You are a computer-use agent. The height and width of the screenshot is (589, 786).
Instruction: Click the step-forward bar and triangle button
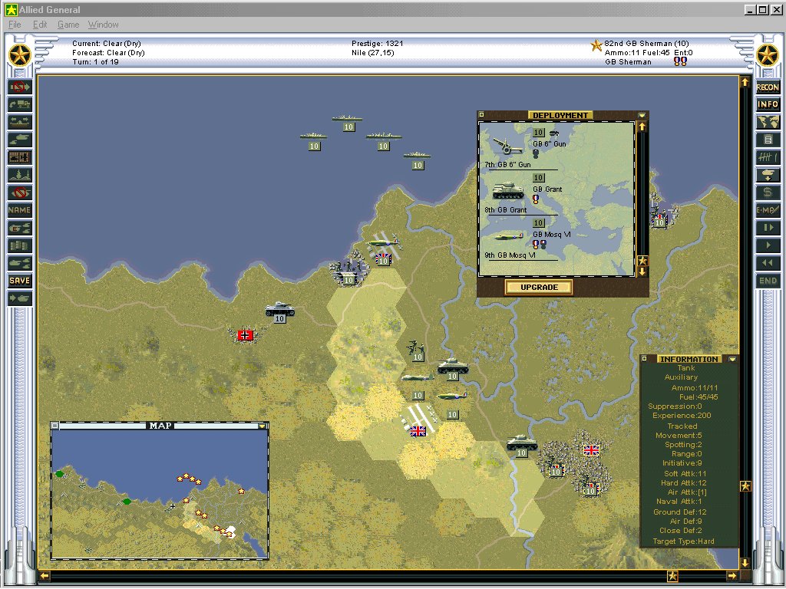(x=768, y=228)
